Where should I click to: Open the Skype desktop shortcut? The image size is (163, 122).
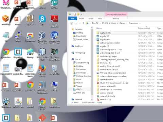pyautogui.click(x=42, y=20)
